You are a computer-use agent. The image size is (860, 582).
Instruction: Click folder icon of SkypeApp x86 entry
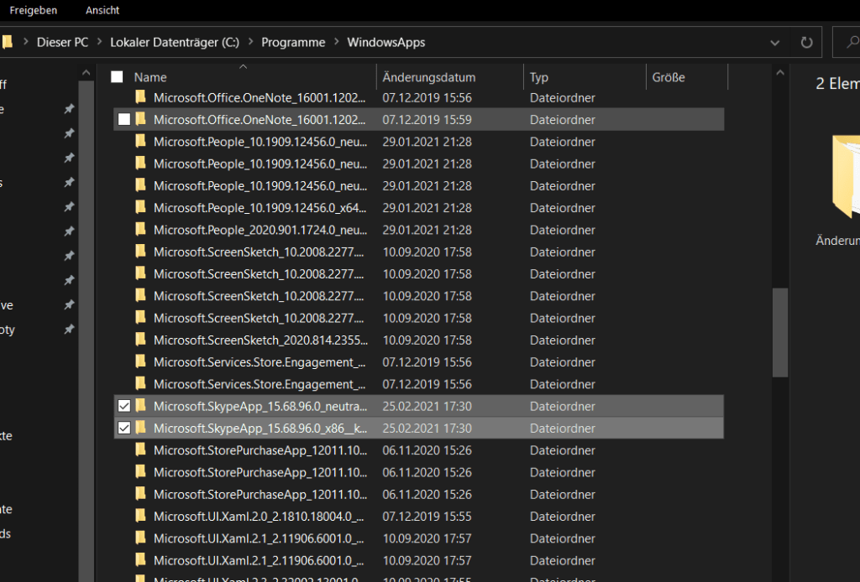tap(141, 428)
